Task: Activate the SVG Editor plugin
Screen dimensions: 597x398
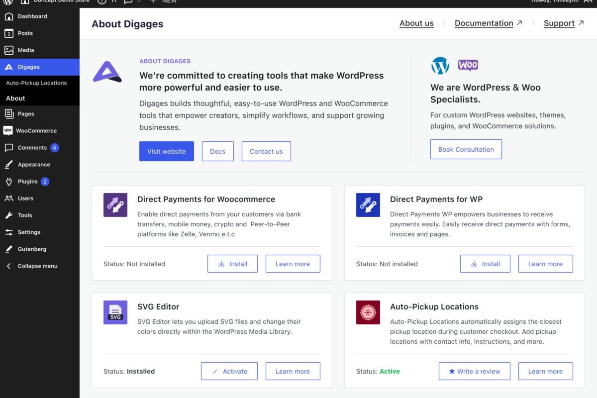Action: (229, 371)
